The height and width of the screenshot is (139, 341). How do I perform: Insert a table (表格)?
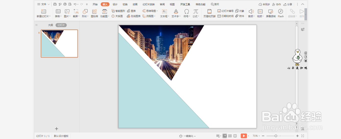[x=58, y=13]
